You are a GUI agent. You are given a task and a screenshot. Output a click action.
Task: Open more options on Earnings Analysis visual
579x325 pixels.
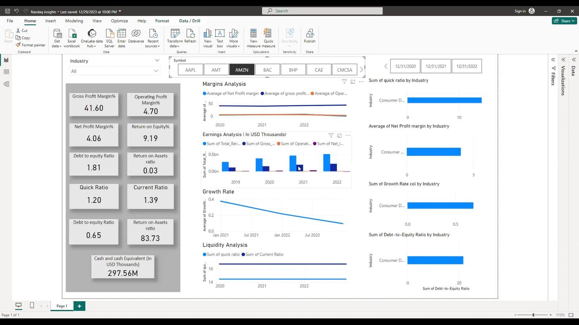coord(348,135)
